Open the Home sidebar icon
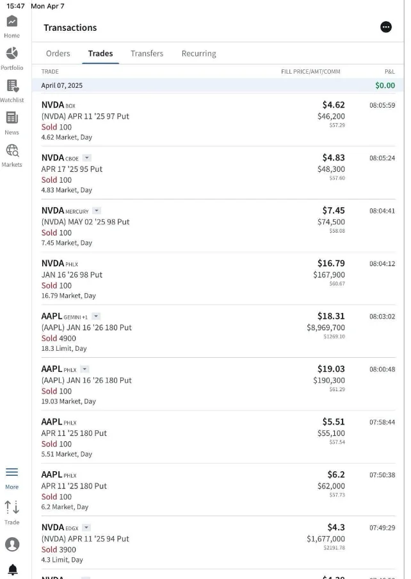Viewport: 411px width, 579px height. [x=12, y=21]
